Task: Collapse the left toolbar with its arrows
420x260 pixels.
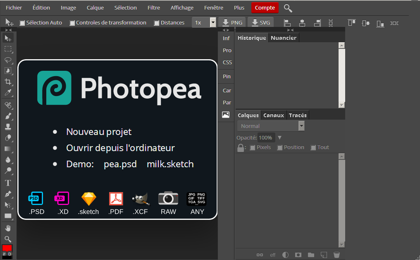Action: click(8, 30)
